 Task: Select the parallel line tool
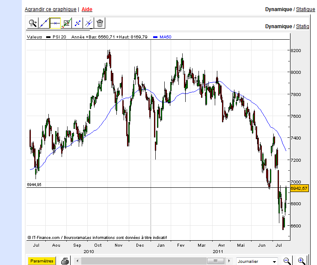89,23
